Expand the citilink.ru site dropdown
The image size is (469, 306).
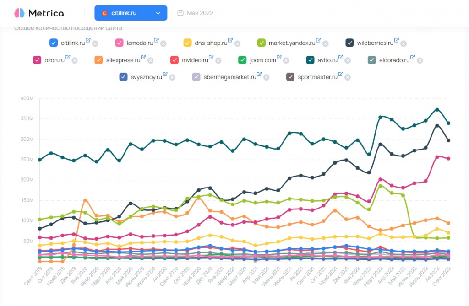(131, 13)
